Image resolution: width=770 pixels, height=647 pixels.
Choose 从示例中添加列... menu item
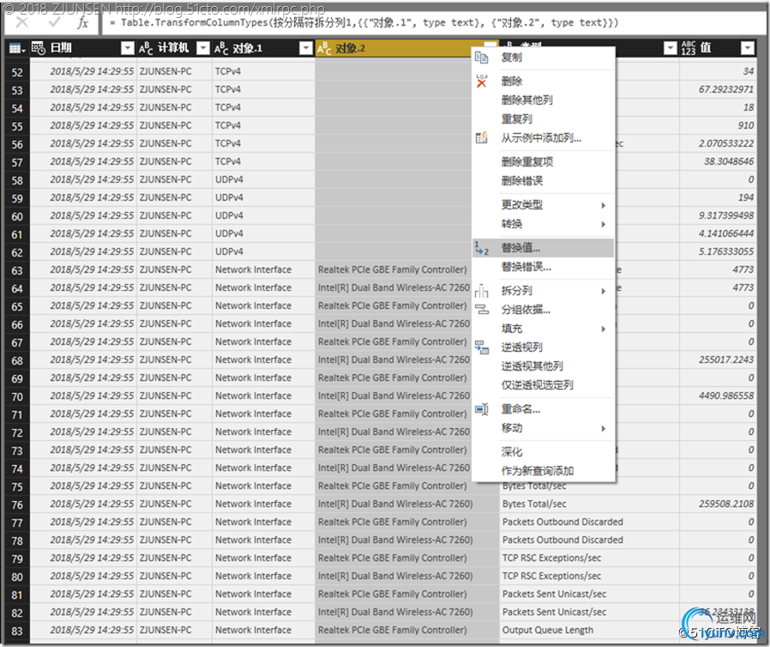click(541, 138)
